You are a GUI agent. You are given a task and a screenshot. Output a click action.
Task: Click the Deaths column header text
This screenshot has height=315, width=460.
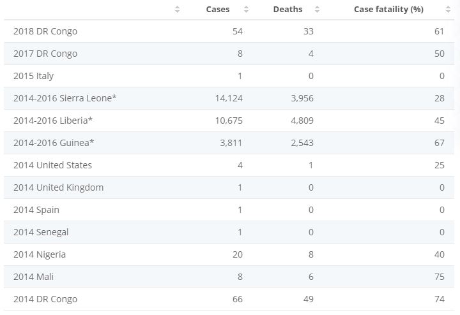[x=287, y=10]
